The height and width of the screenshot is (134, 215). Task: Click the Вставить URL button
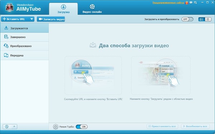pos(15,19)
